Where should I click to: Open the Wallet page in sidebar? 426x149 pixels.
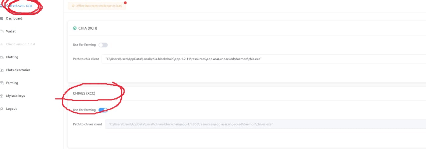tap(11, 31)
